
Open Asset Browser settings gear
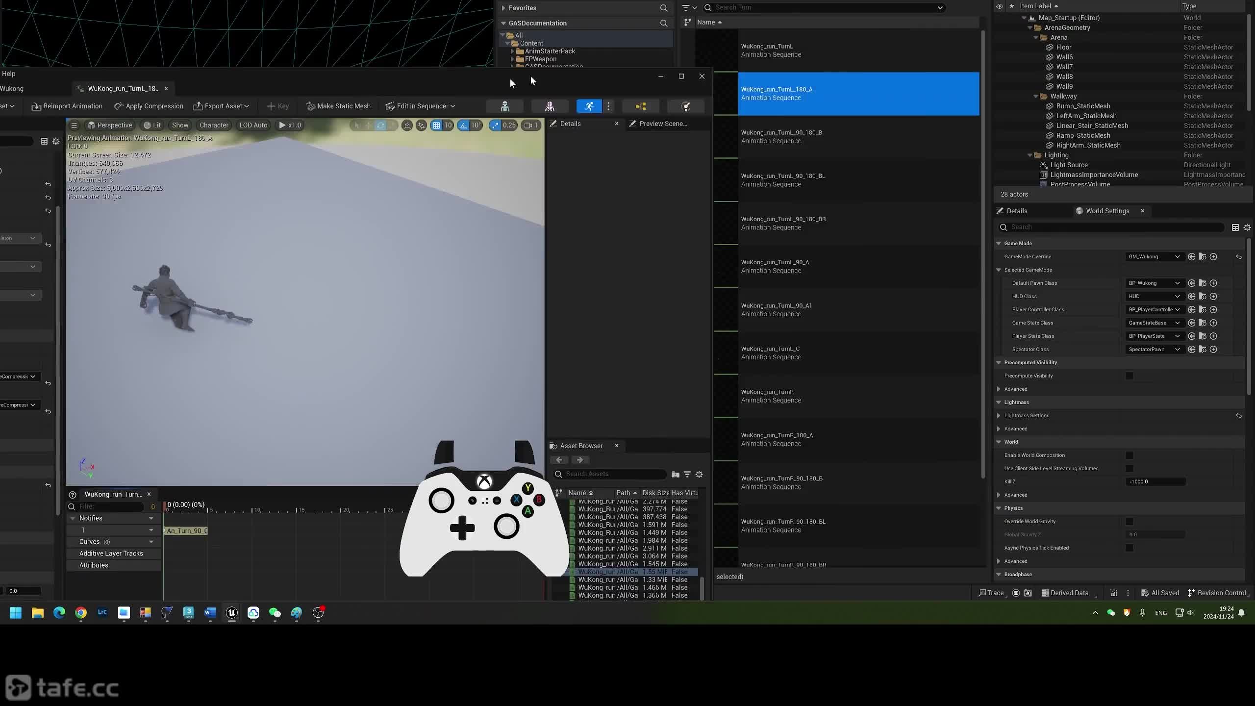pyautogui.click(x=699, y=474)
